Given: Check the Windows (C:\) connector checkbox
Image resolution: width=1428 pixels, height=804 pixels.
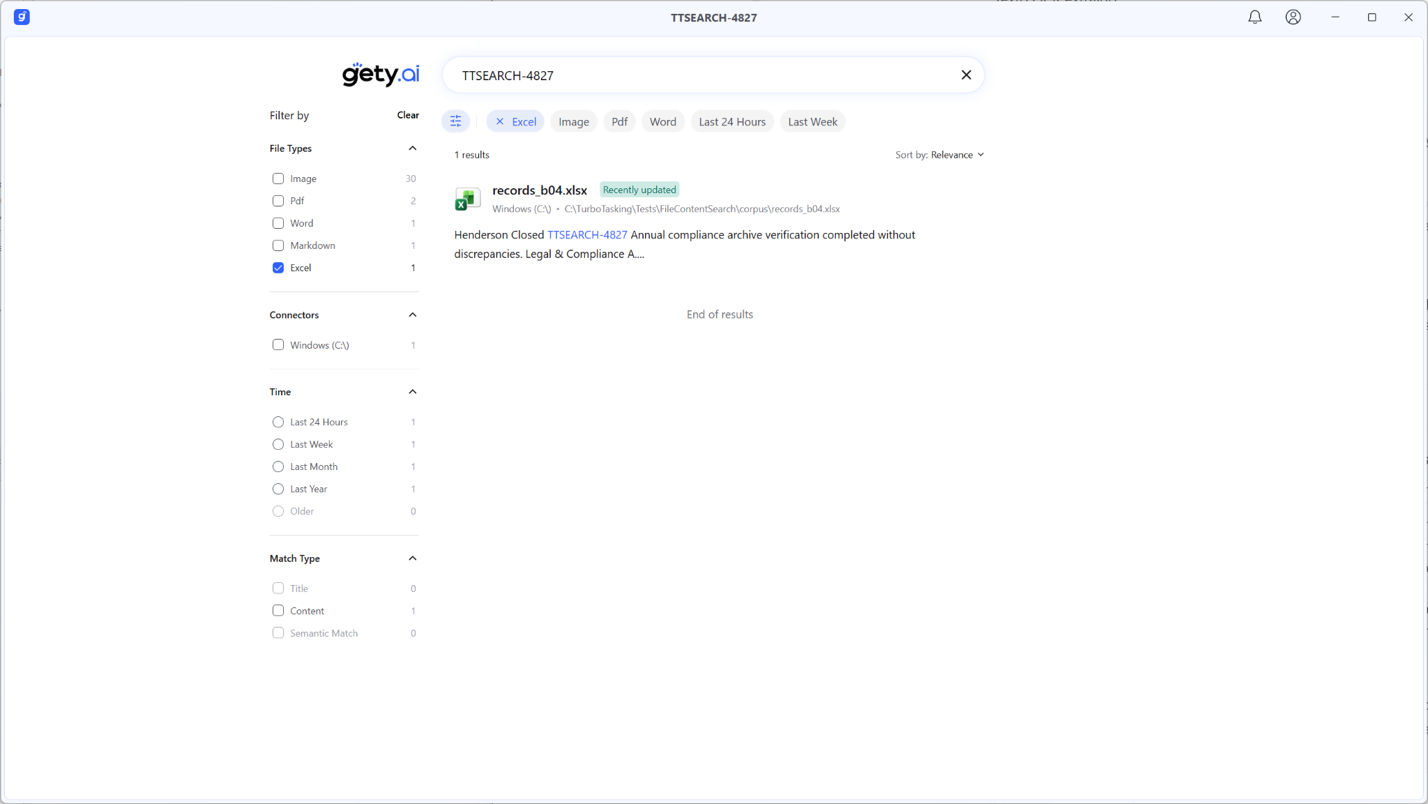Looking at the screenshot, I should (x=278, y=345).
